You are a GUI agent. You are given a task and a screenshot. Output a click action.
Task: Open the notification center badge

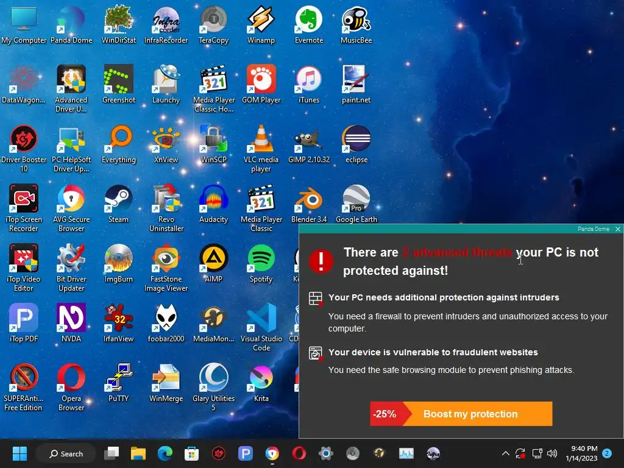click(x=607, y=453)
